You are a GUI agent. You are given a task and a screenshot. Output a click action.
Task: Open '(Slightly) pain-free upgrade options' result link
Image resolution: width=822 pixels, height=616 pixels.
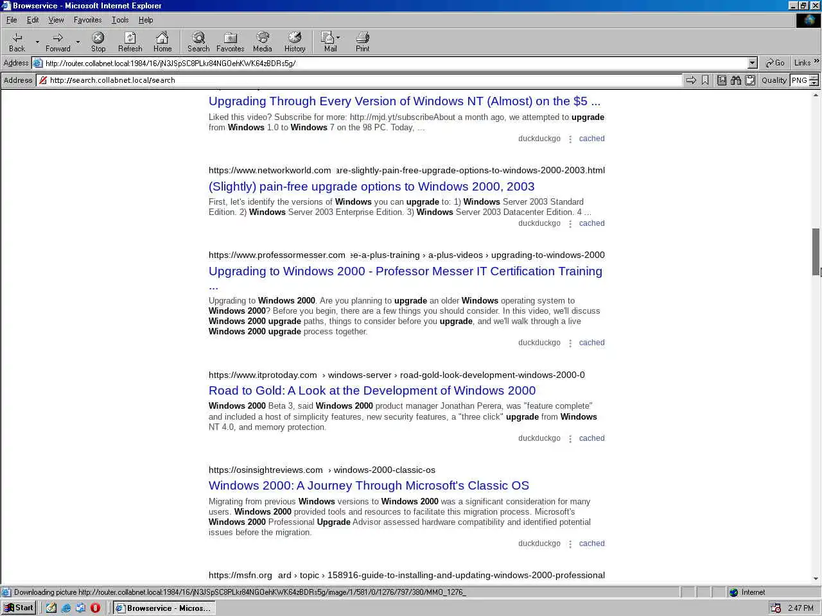click(371, 187)
